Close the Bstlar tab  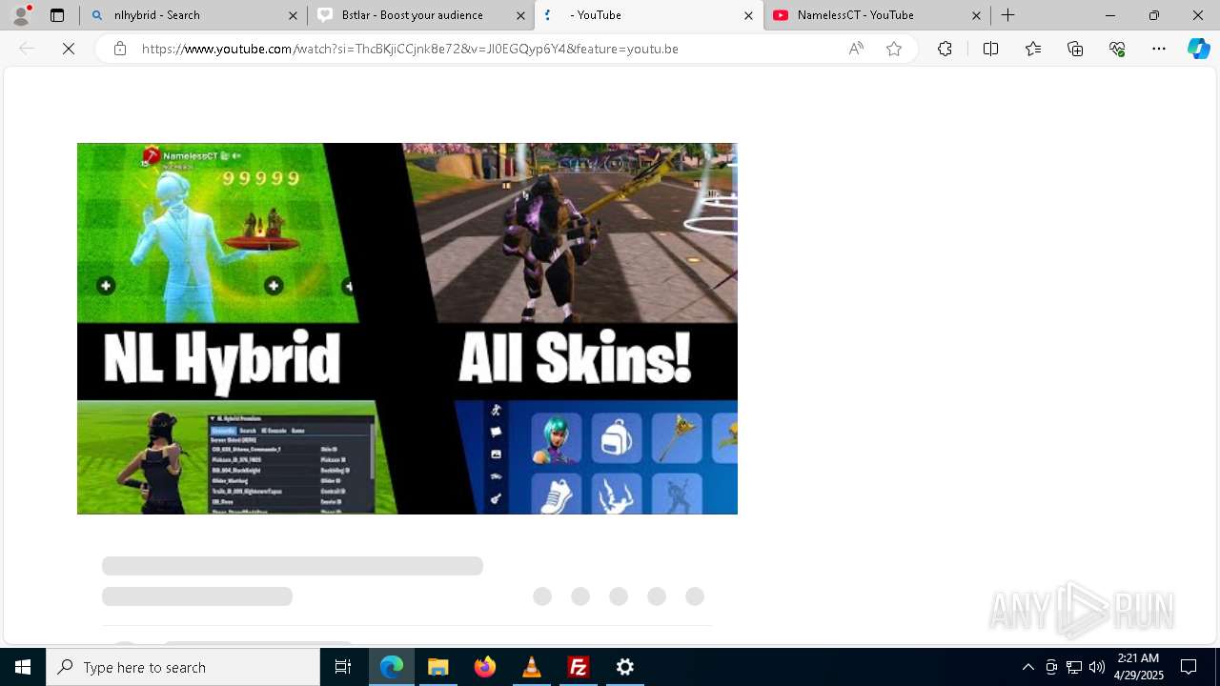tap(520, 15)
